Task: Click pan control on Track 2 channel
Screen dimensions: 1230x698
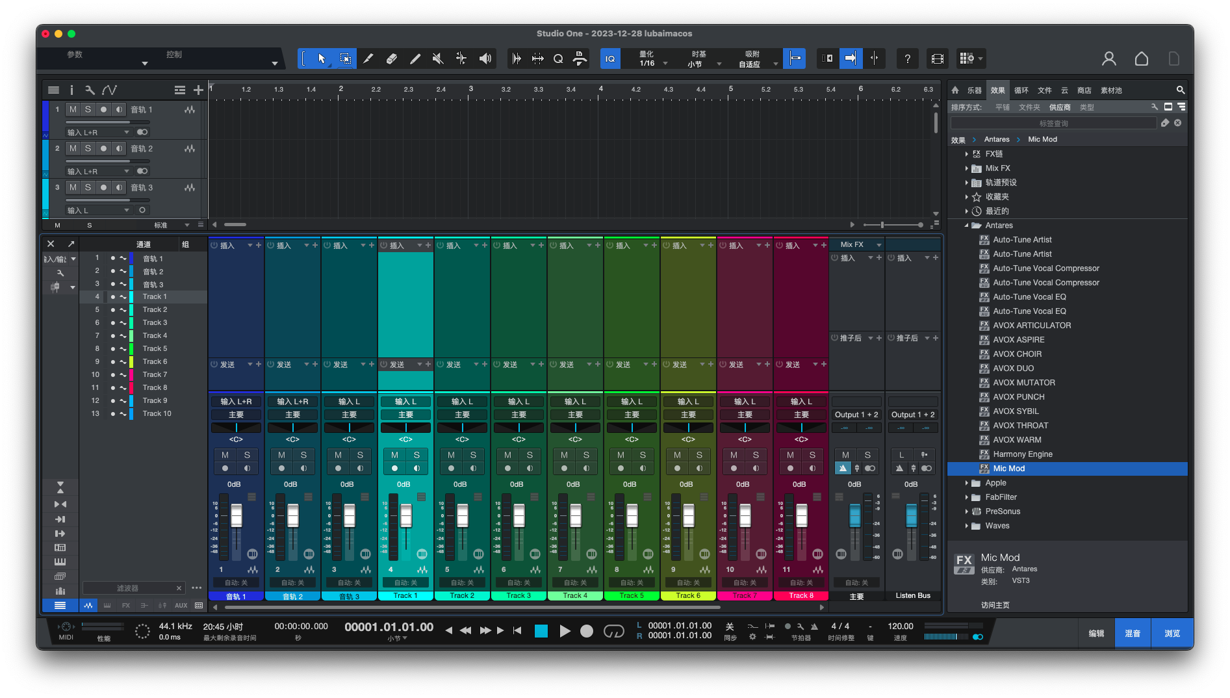Action: coord(462,427)
